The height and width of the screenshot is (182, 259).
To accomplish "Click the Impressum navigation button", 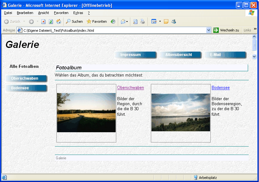I will tap(136, 55).
